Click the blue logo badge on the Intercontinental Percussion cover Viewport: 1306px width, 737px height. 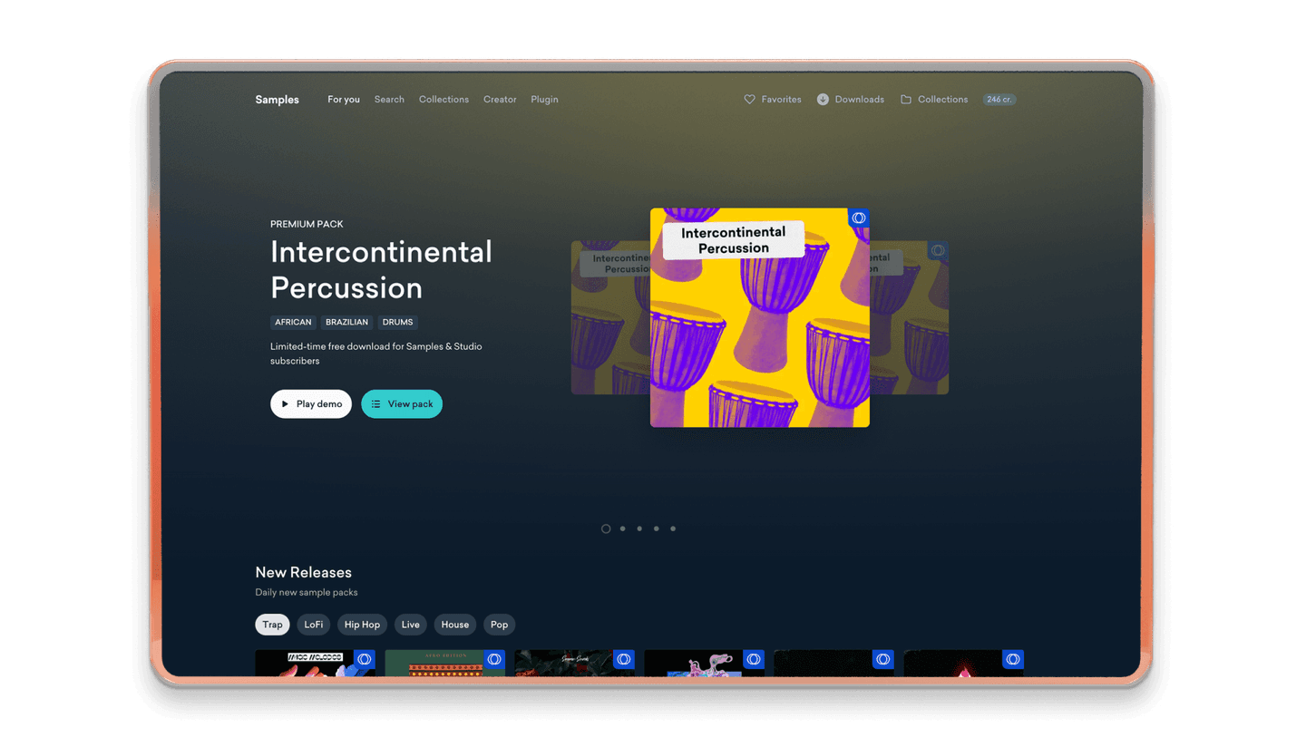(x=858, y=218)
